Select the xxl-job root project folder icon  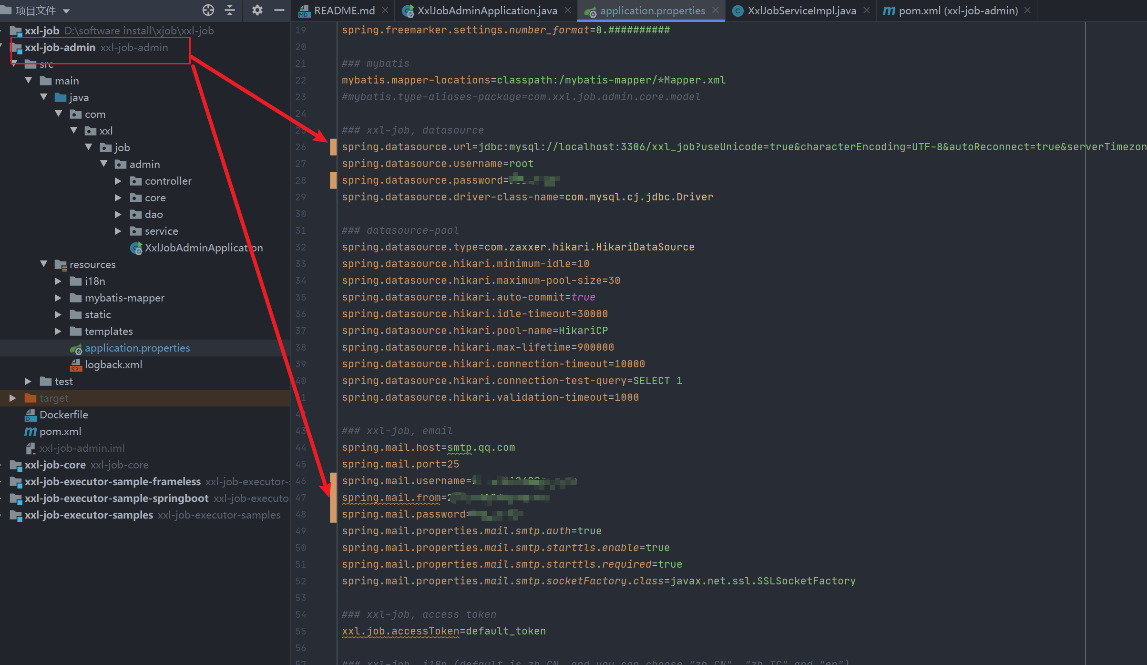pyautogui.click(x=16, y=31)
